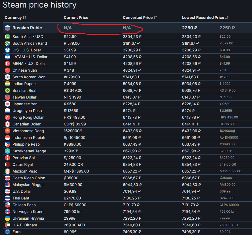This screenshot has height=235, width=252.
Task: Select the Brazilian Real price R$ 349,00
Action: tap(73, 90)
